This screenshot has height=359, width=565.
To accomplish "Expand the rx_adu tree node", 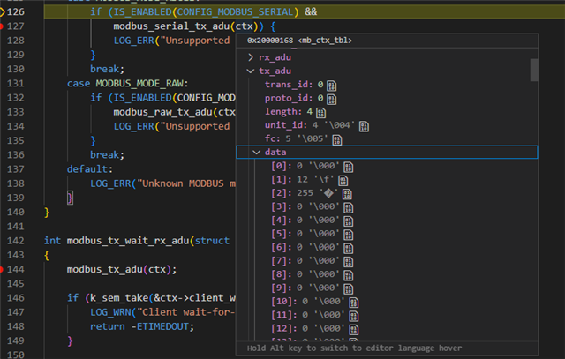I will point(251,57).
